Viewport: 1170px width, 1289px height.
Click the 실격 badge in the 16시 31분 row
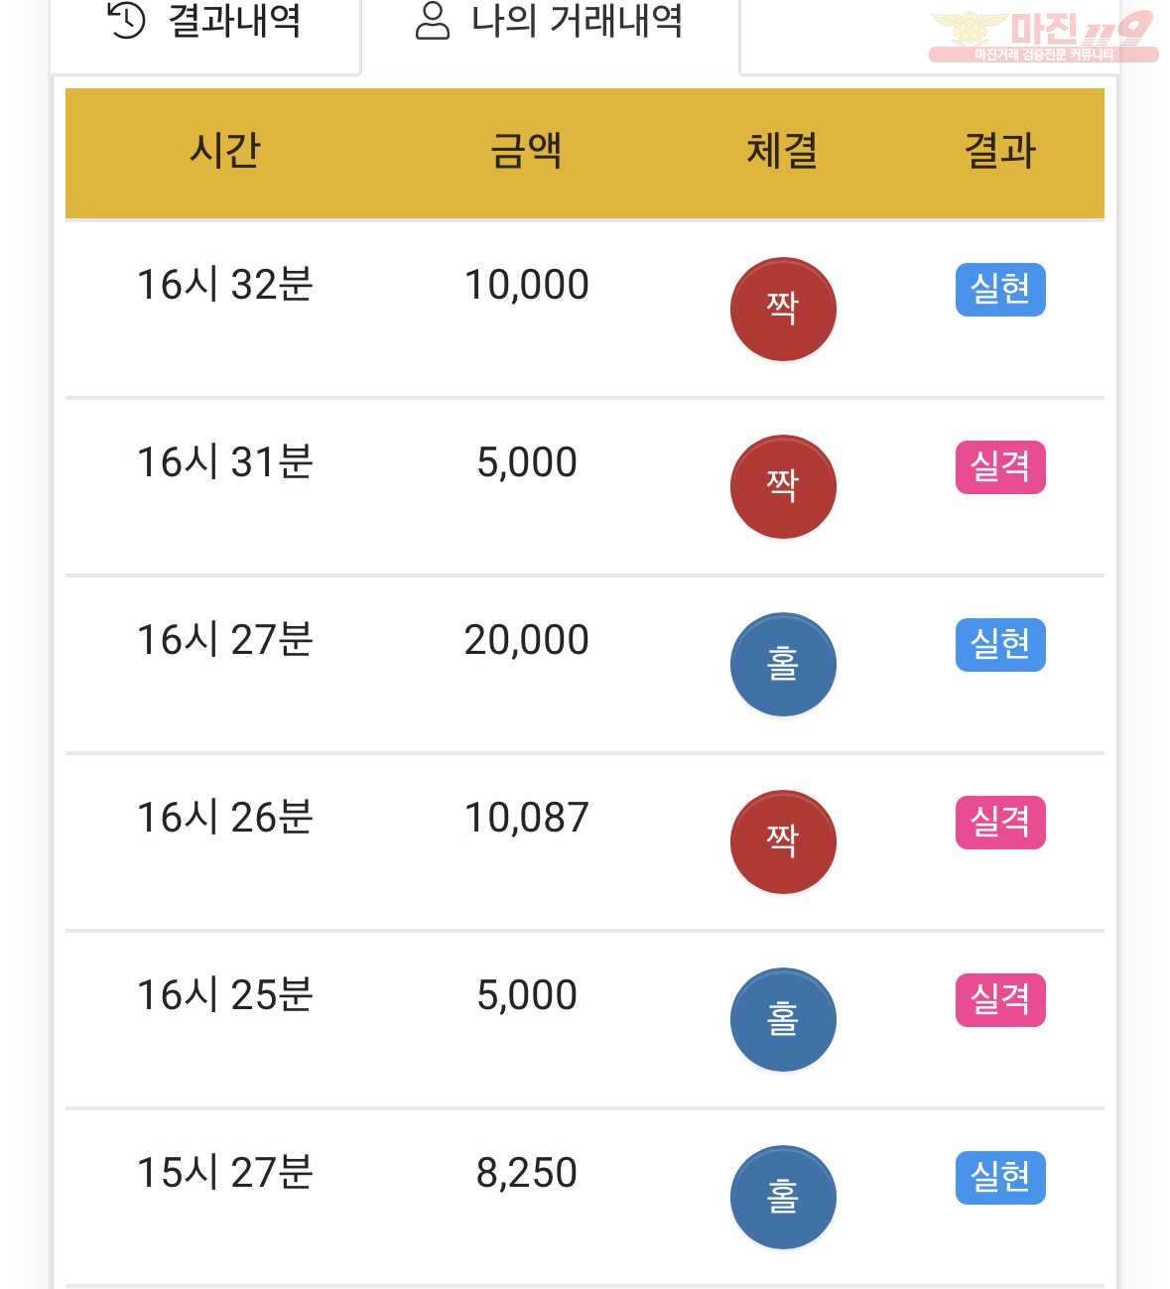[x=1000, y=466]
